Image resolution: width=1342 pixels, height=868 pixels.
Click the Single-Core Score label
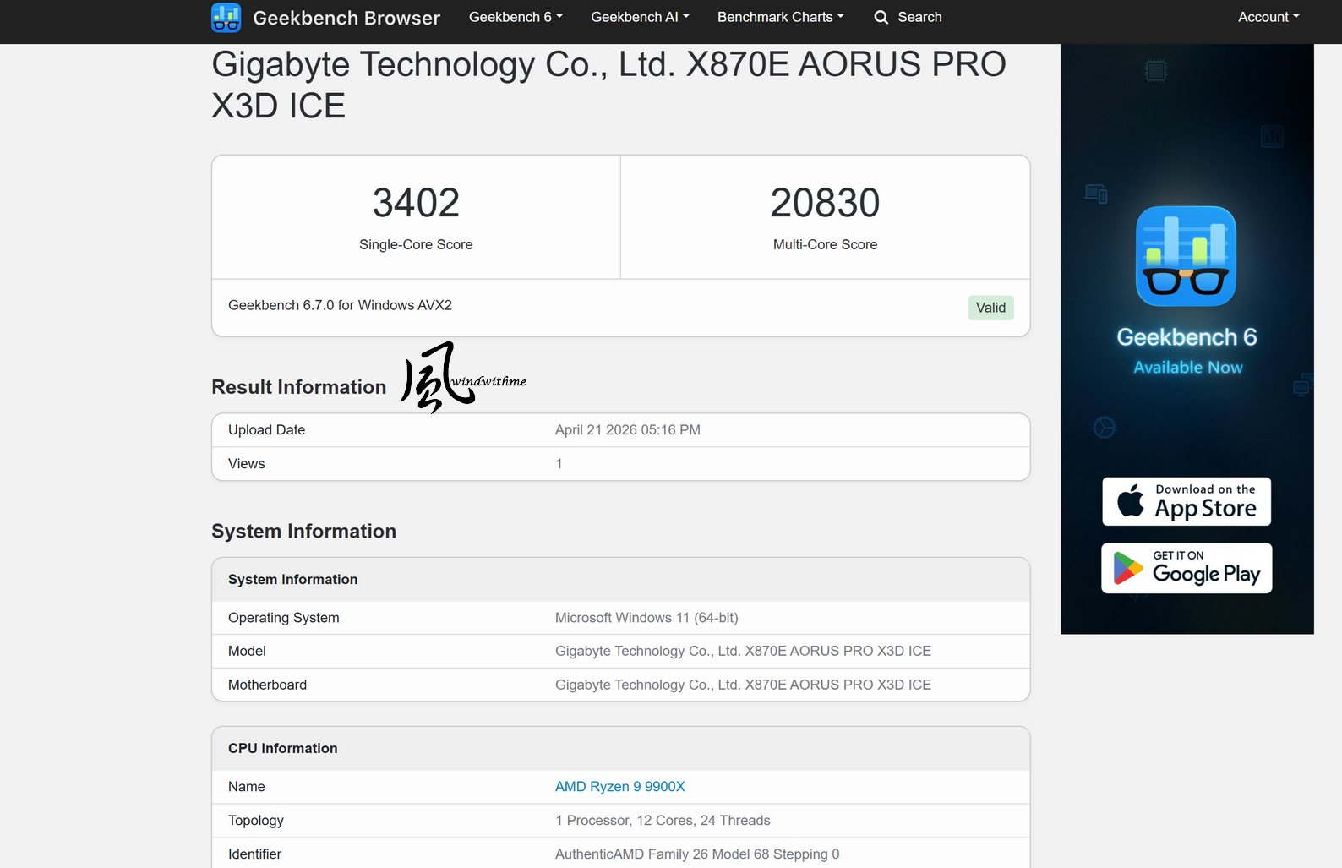click(x=416, y=244)
